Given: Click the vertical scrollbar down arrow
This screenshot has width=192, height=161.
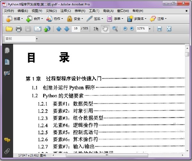Looking at the screenshot, I should coord(187,151).
